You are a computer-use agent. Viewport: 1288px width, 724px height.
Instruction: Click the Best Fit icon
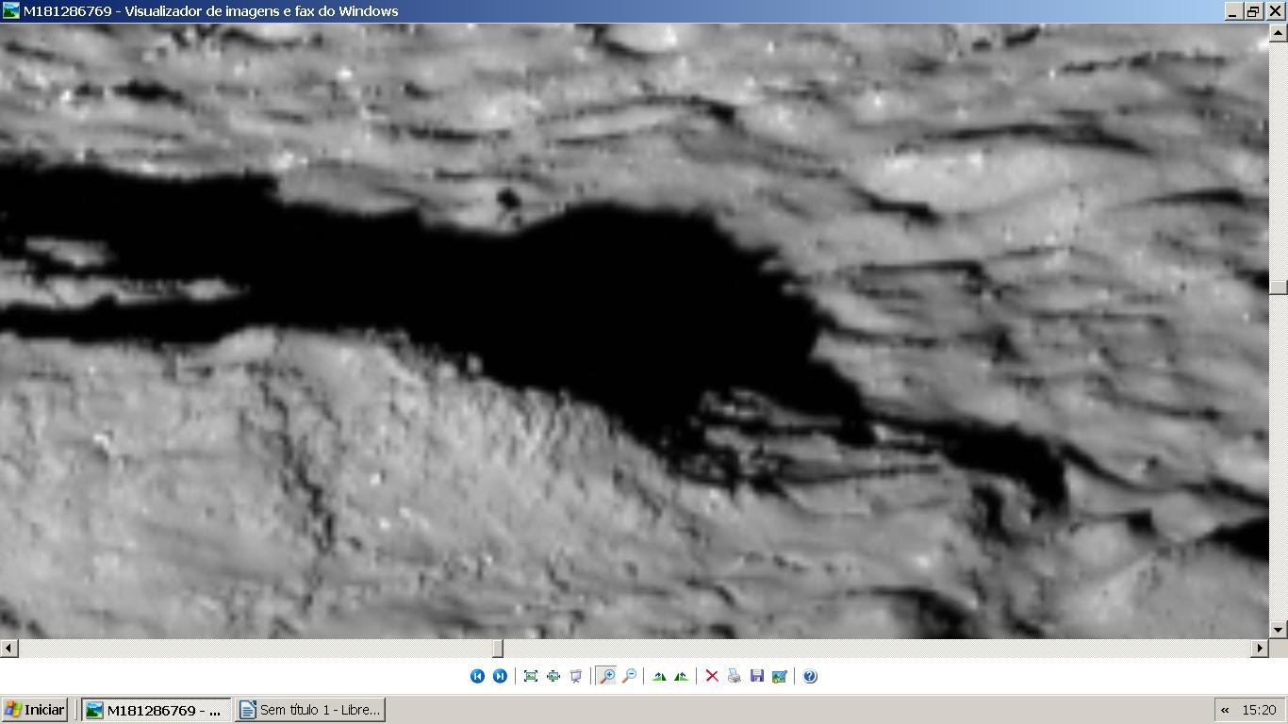531,676
